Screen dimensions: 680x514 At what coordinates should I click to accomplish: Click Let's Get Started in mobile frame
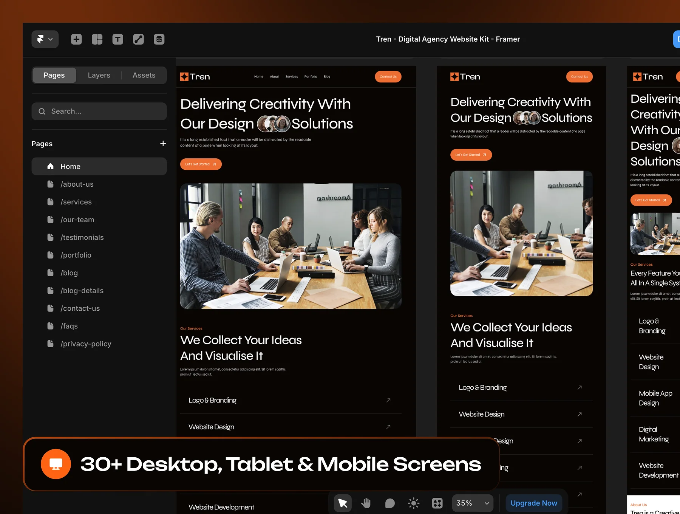point(651,200)
